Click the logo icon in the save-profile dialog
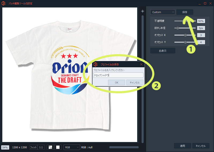The width and height of the screenshot is (214, 152). pyautogui.click(x=95, y=64)
